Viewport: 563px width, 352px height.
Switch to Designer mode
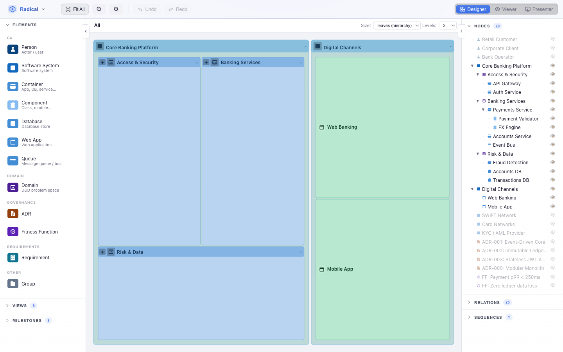(x=473, y=9)
